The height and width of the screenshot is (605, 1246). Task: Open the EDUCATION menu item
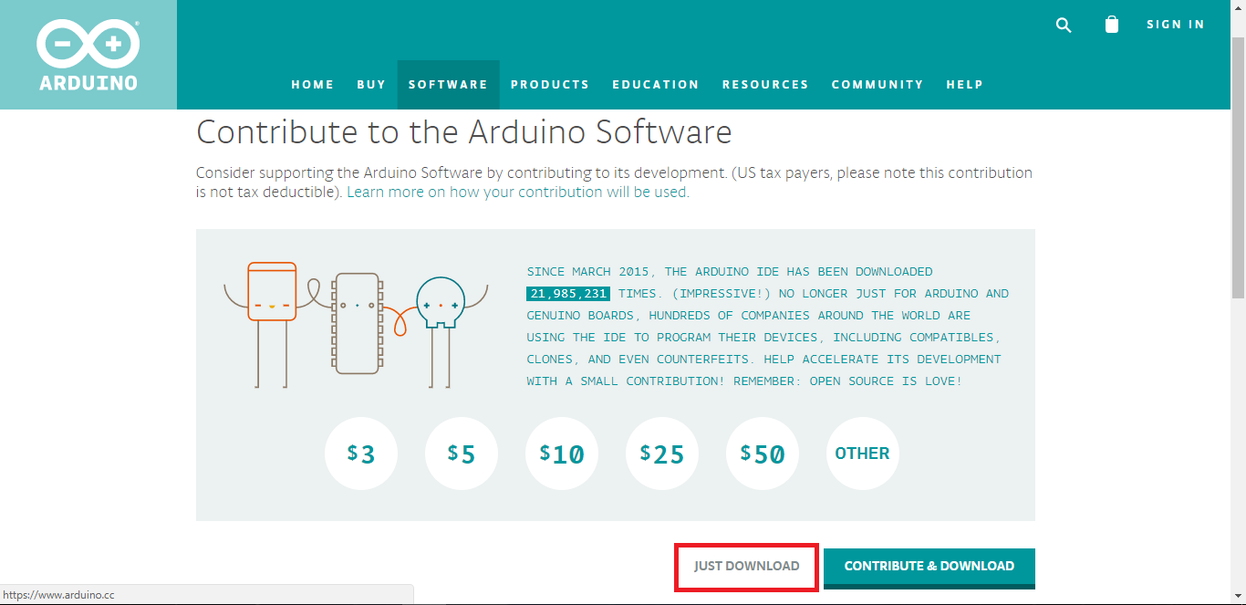pyautogui.click(x=656, y=84)
